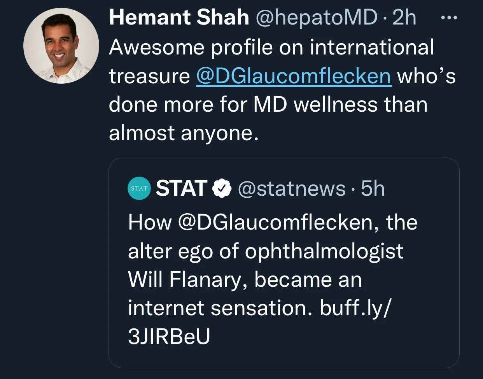Click the STAT account name
Viewport: 483px width, 379px height.
181,188
